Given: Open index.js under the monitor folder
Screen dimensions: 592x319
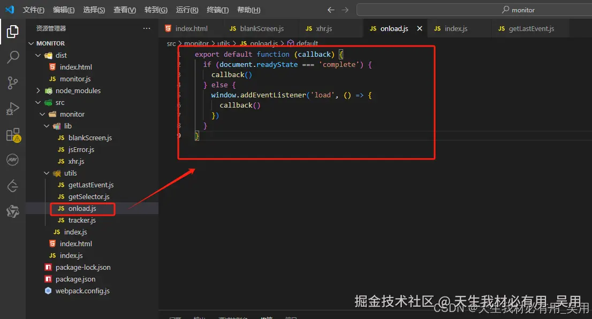Looking at the screenshot, I should coord(75,232).
